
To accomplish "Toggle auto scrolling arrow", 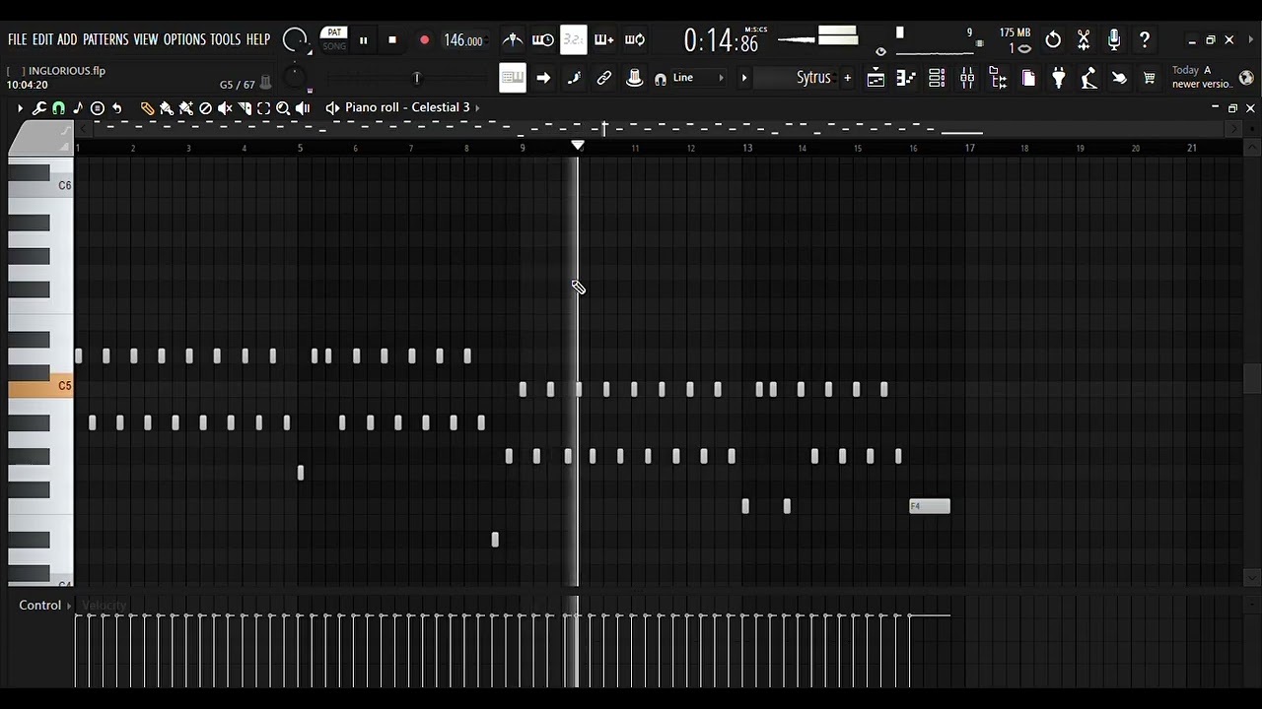I will click(543, 78).
